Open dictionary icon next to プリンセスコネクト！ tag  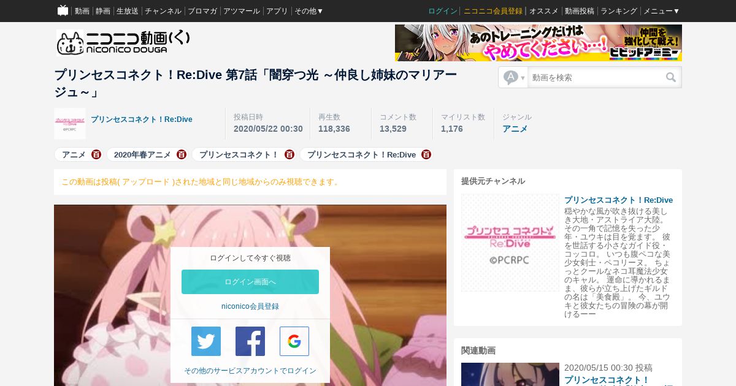pos(289,155)
